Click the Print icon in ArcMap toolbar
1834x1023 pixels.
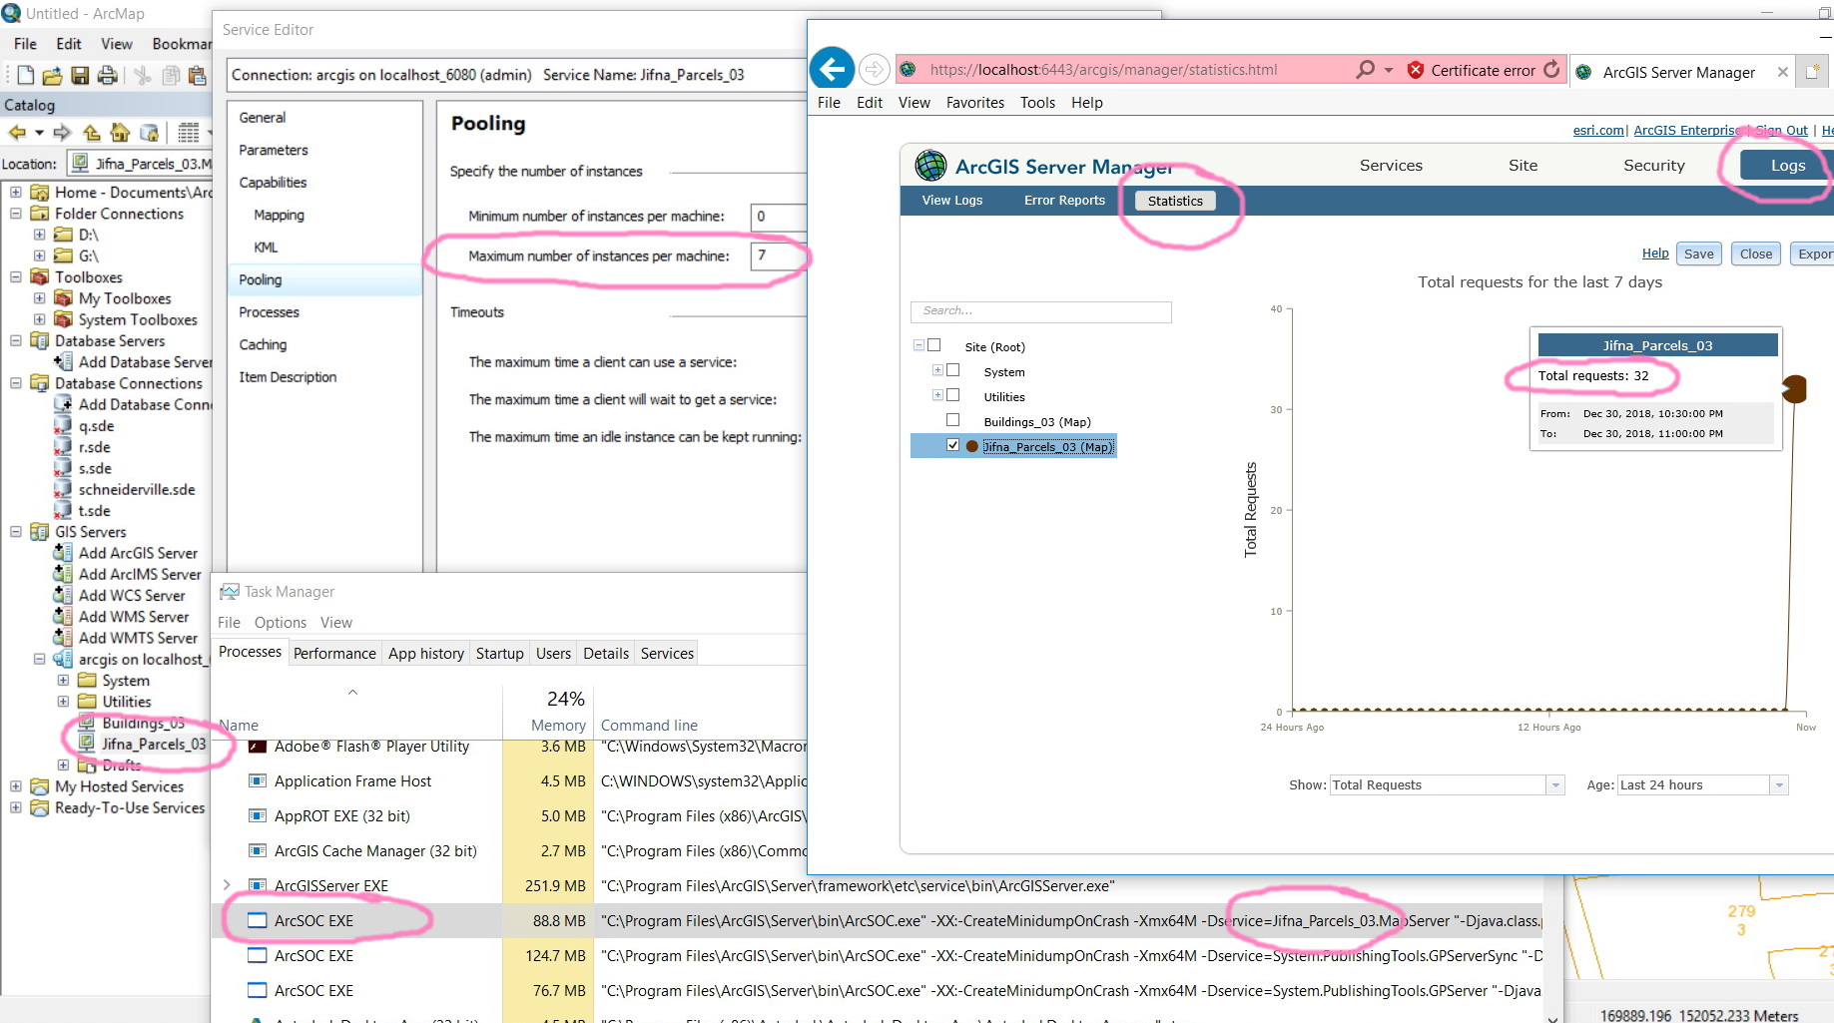click(107, 75)
